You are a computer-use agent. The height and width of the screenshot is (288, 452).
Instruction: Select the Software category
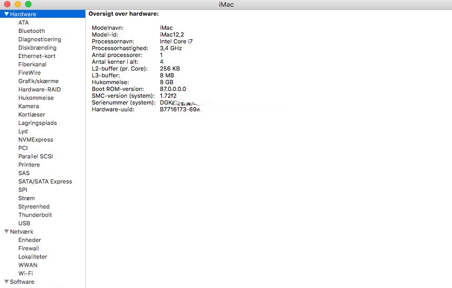pos(22,281)
